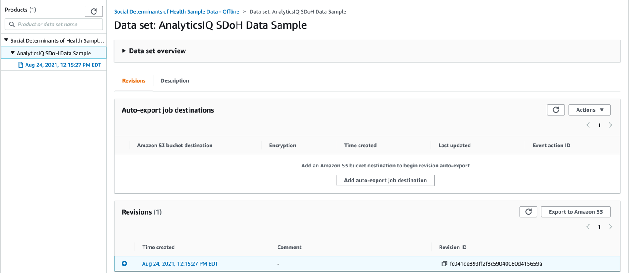
Task: Go to previous page of Revisions
Action: click(x=588, y=227)
